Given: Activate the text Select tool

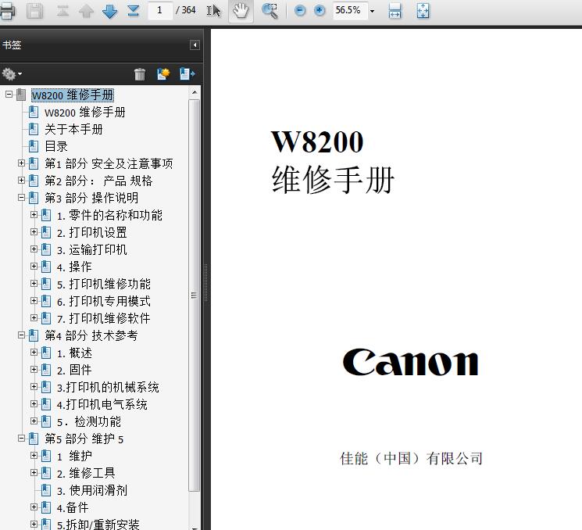Looking at the screenshot, I should (x=213, y=10).
